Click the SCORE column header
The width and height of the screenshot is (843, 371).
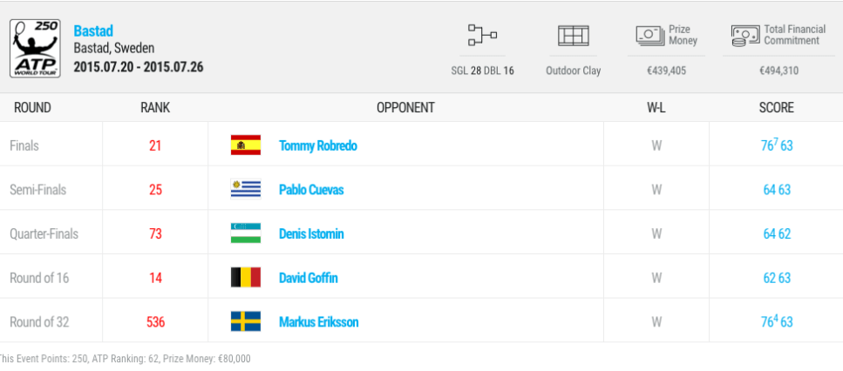tap(776, 108)
